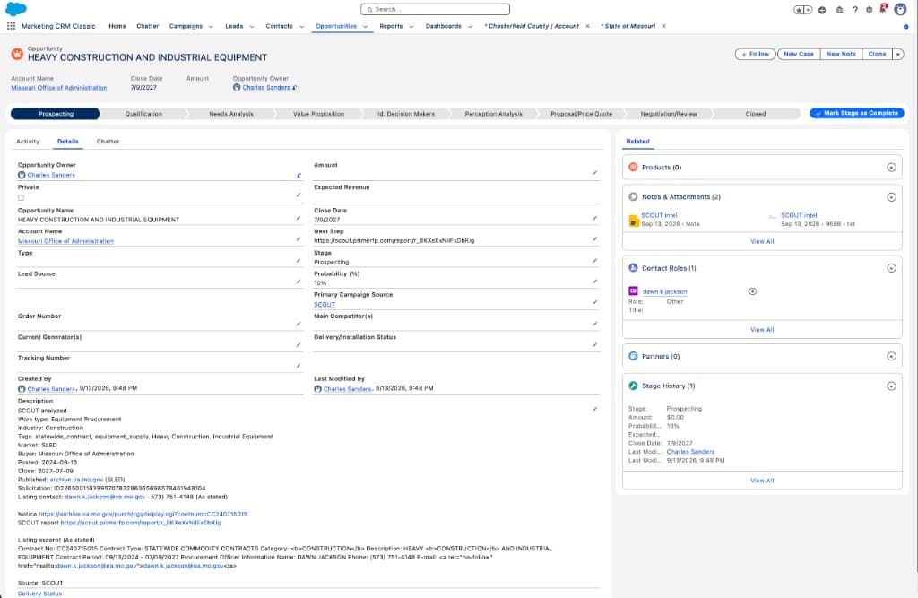
Task: Select the Closed stage in path
Action: [756, 114]
